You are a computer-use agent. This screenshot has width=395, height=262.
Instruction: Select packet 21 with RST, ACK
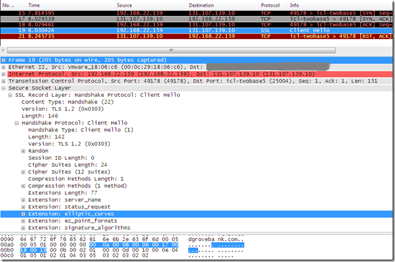click(196, 36)
